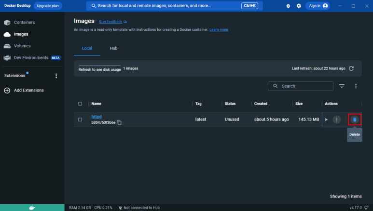The image size is (373, 211).
Task: Click the Upgrade plan button
Action: tap(48, 6)
